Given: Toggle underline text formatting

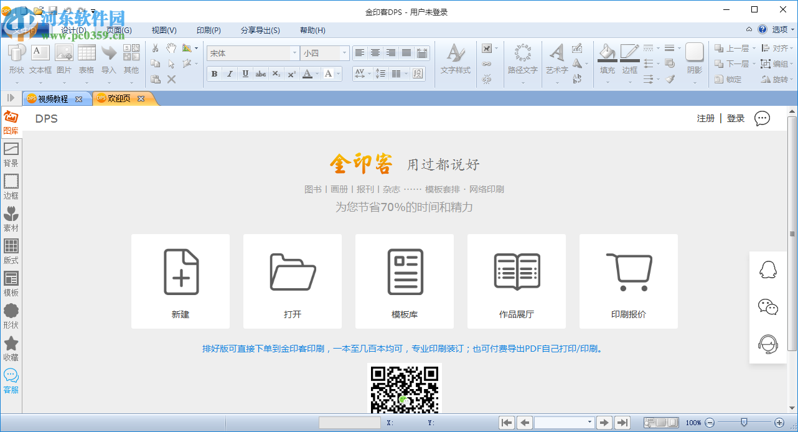Looking at the screenshot, I should click(245, 74).
